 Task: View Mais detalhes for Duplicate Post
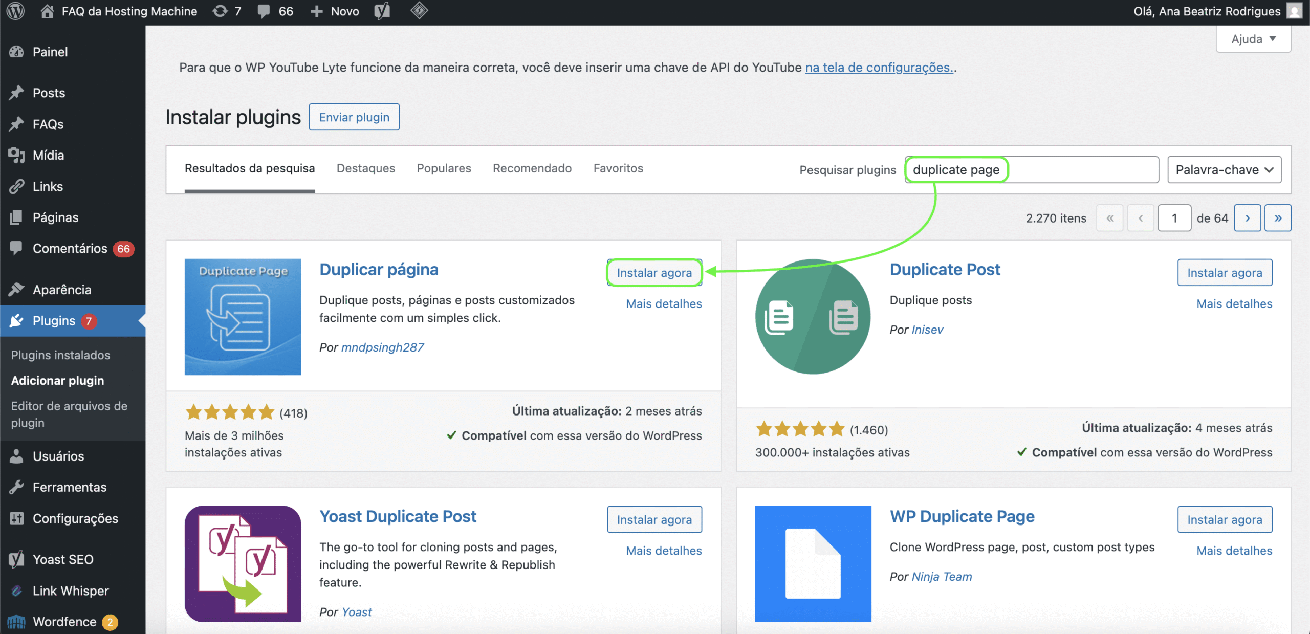point(1234,304)
